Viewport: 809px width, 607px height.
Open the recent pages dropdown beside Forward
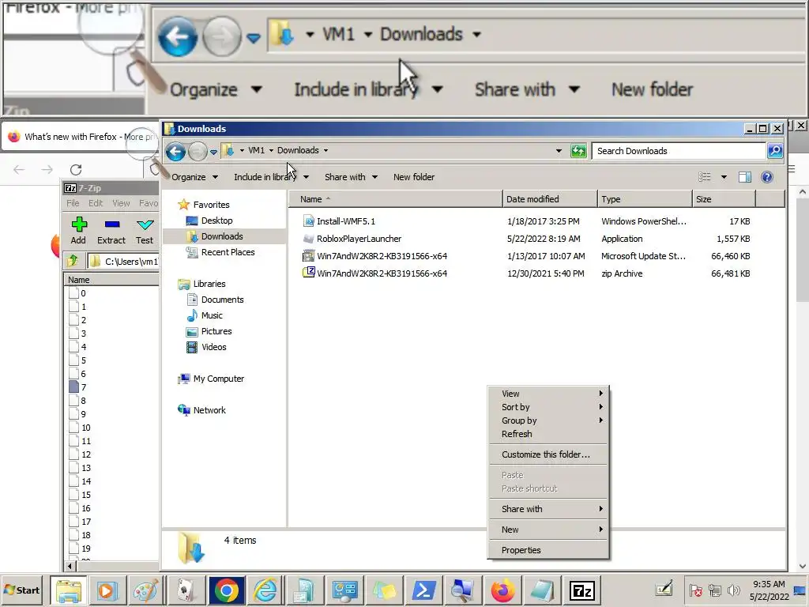pos(213,152)
